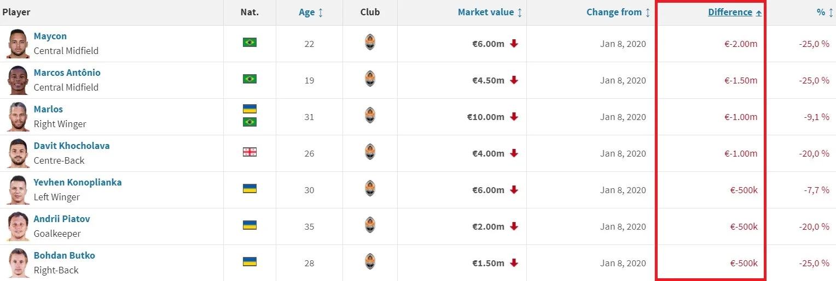The image size is (836, 281).
Task: Click the Brazil flag in Marcos Antônio's row
Action: [249, 79]
